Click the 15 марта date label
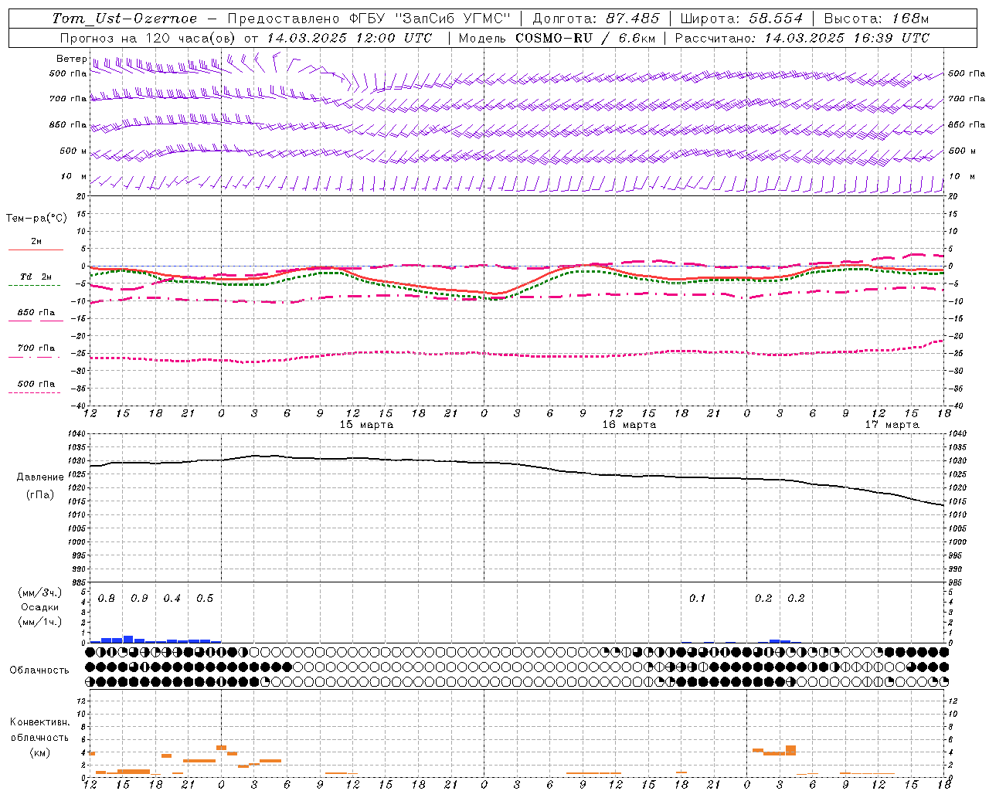This screenshot has height=791, width=989. (366, 425)
